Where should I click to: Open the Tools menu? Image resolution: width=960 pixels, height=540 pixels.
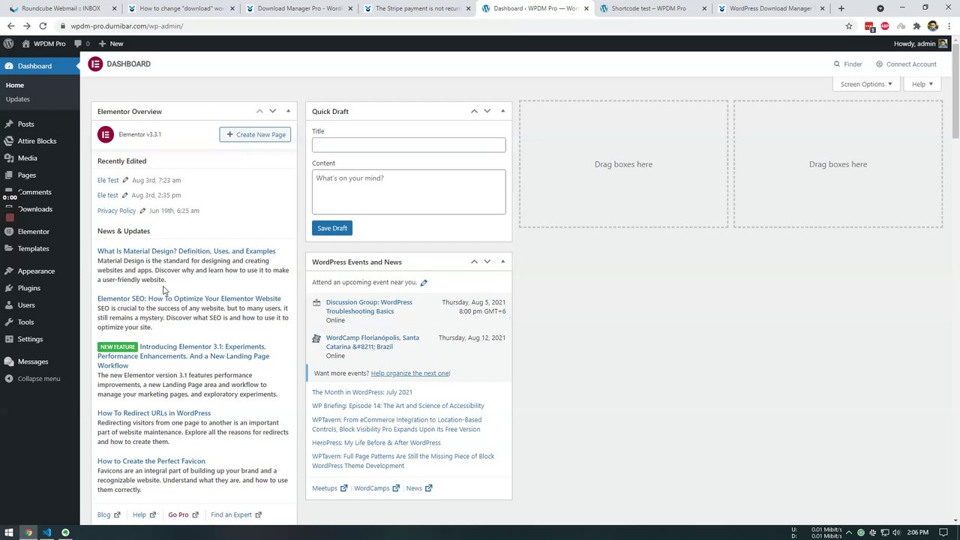pyautogui.click(x=25, y=322)
